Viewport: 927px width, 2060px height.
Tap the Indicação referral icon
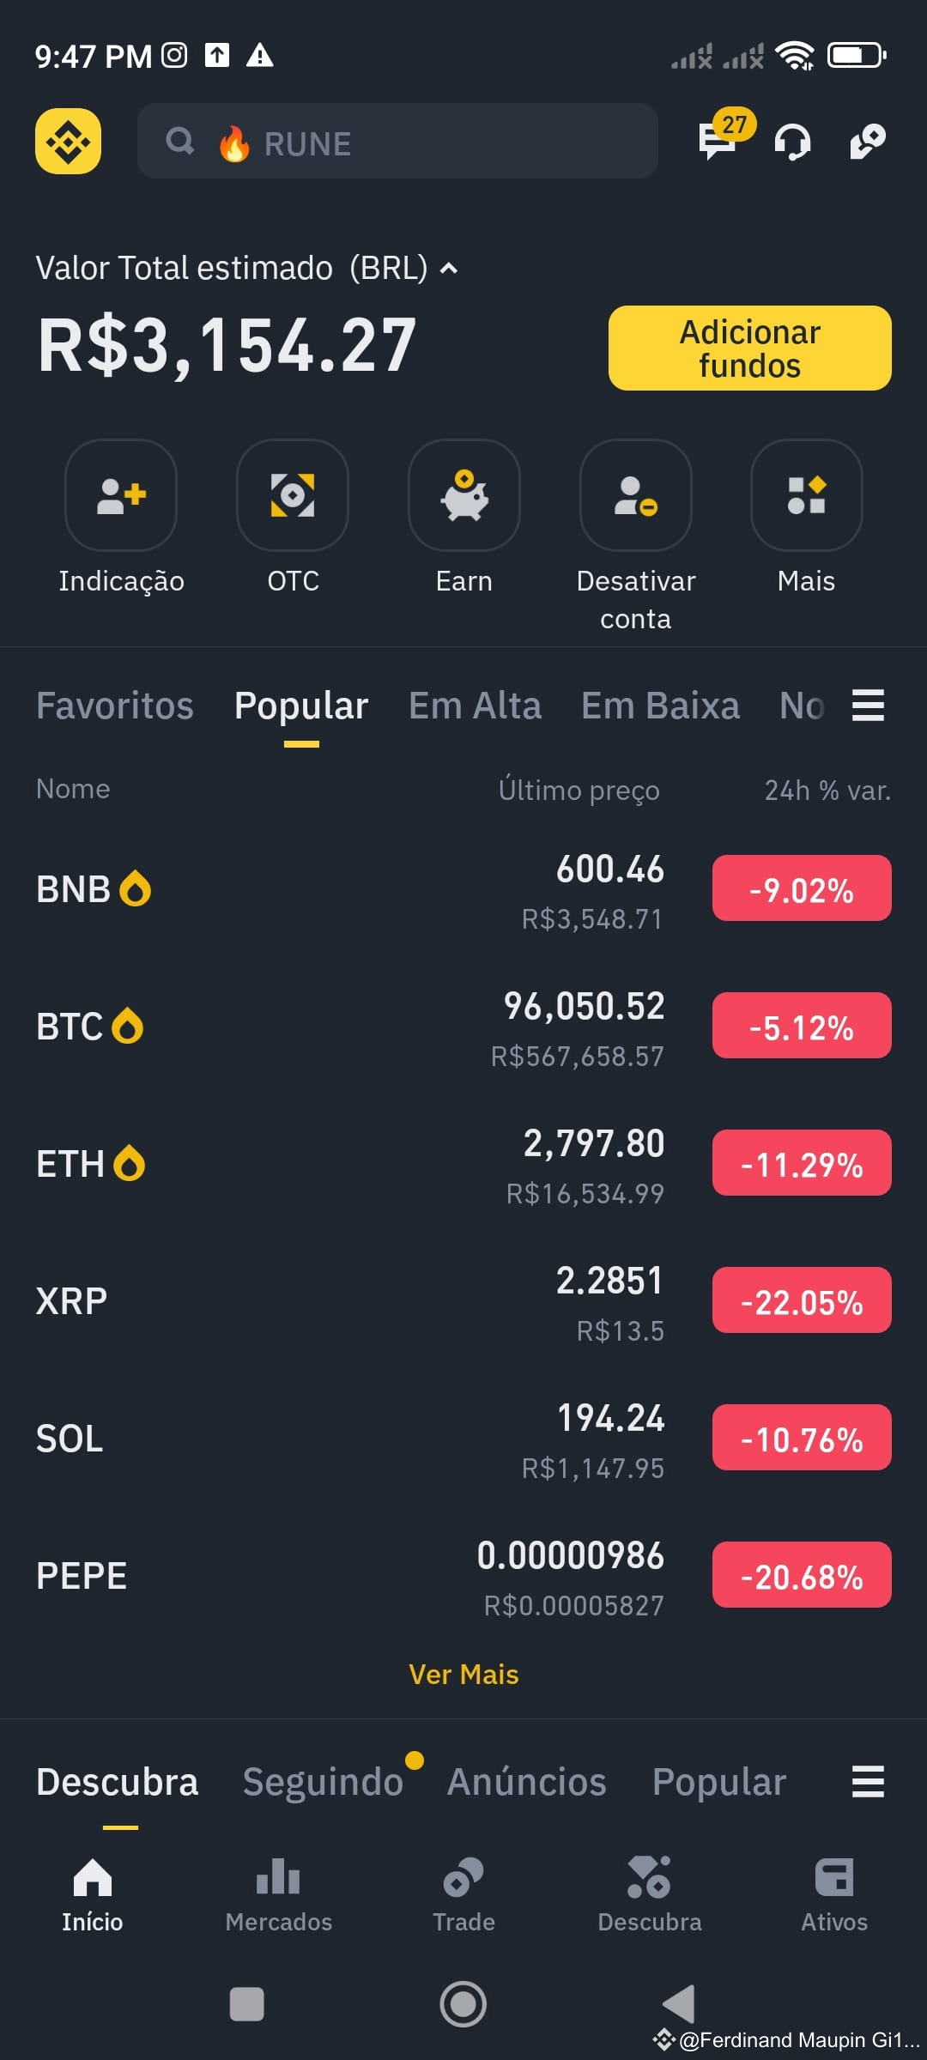point(121,495)
